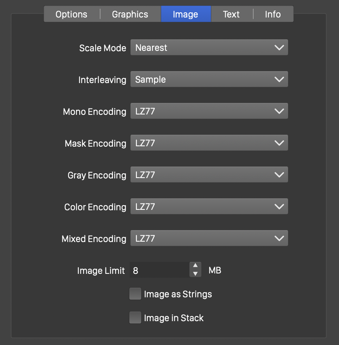Open the Color Encoding dropdown

click(209, 207)
